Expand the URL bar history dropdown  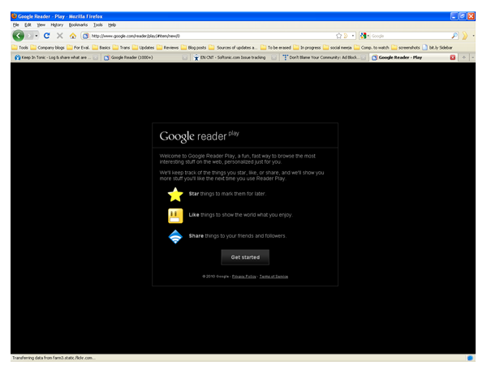[x=351, y=36]
